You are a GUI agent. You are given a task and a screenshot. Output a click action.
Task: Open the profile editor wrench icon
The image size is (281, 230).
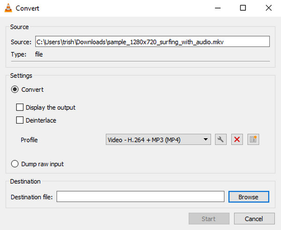(x=221, y=139)
